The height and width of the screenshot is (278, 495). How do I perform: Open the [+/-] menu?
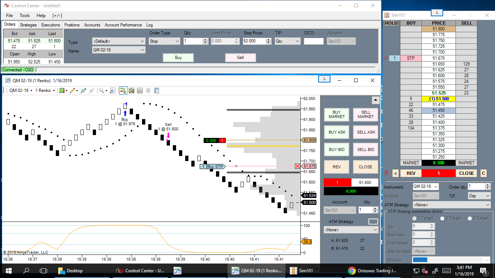coord(57,16)
